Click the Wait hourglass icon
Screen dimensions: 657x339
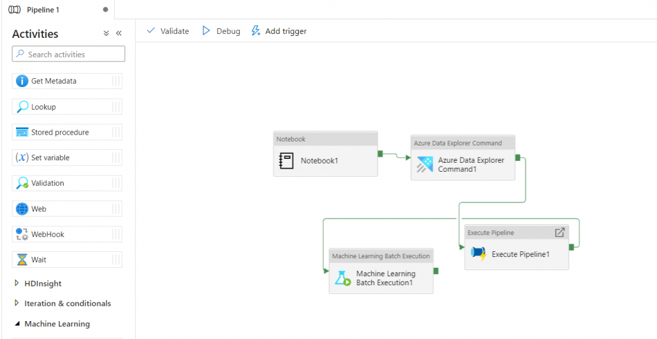click(x=22, y=260)
